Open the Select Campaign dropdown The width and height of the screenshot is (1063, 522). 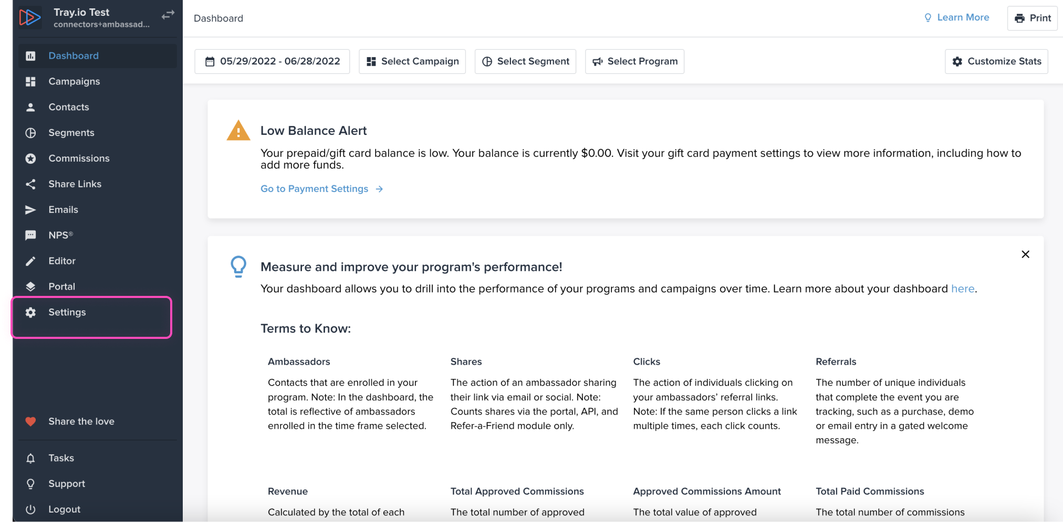[x=412, y=61]
